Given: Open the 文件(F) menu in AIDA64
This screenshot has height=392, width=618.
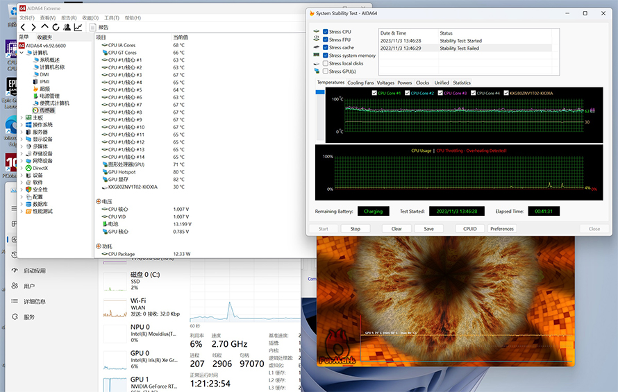Looking at the screenshot, I should (27, 18).
